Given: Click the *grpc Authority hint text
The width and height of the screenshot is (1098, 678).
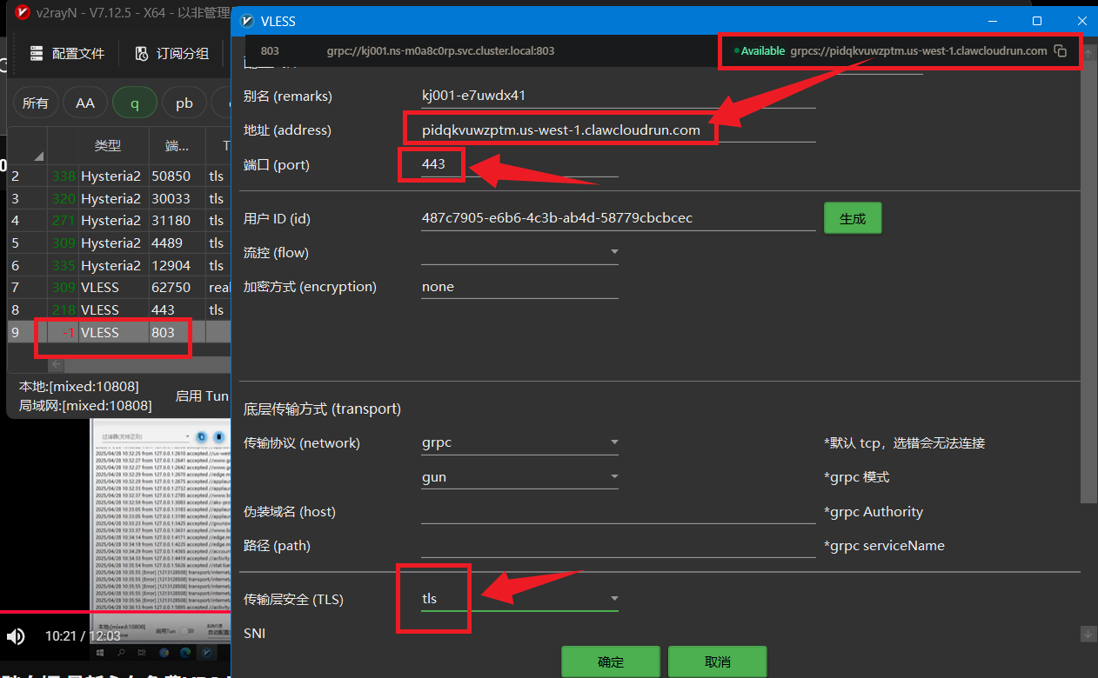Looking at the screenshot, I should pos(874,512).
